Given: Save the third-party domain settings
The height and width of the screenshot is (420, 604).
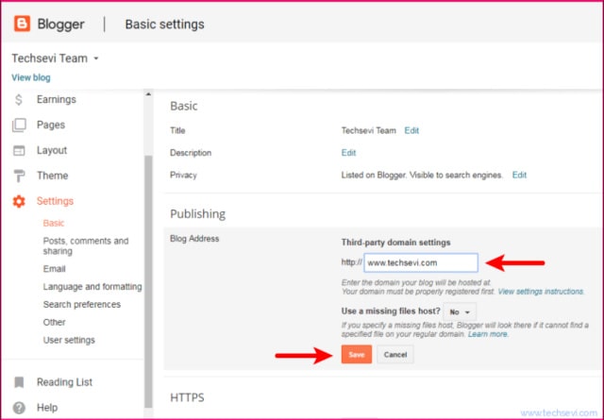Looking at the screenshot, I should click(357, 355).
